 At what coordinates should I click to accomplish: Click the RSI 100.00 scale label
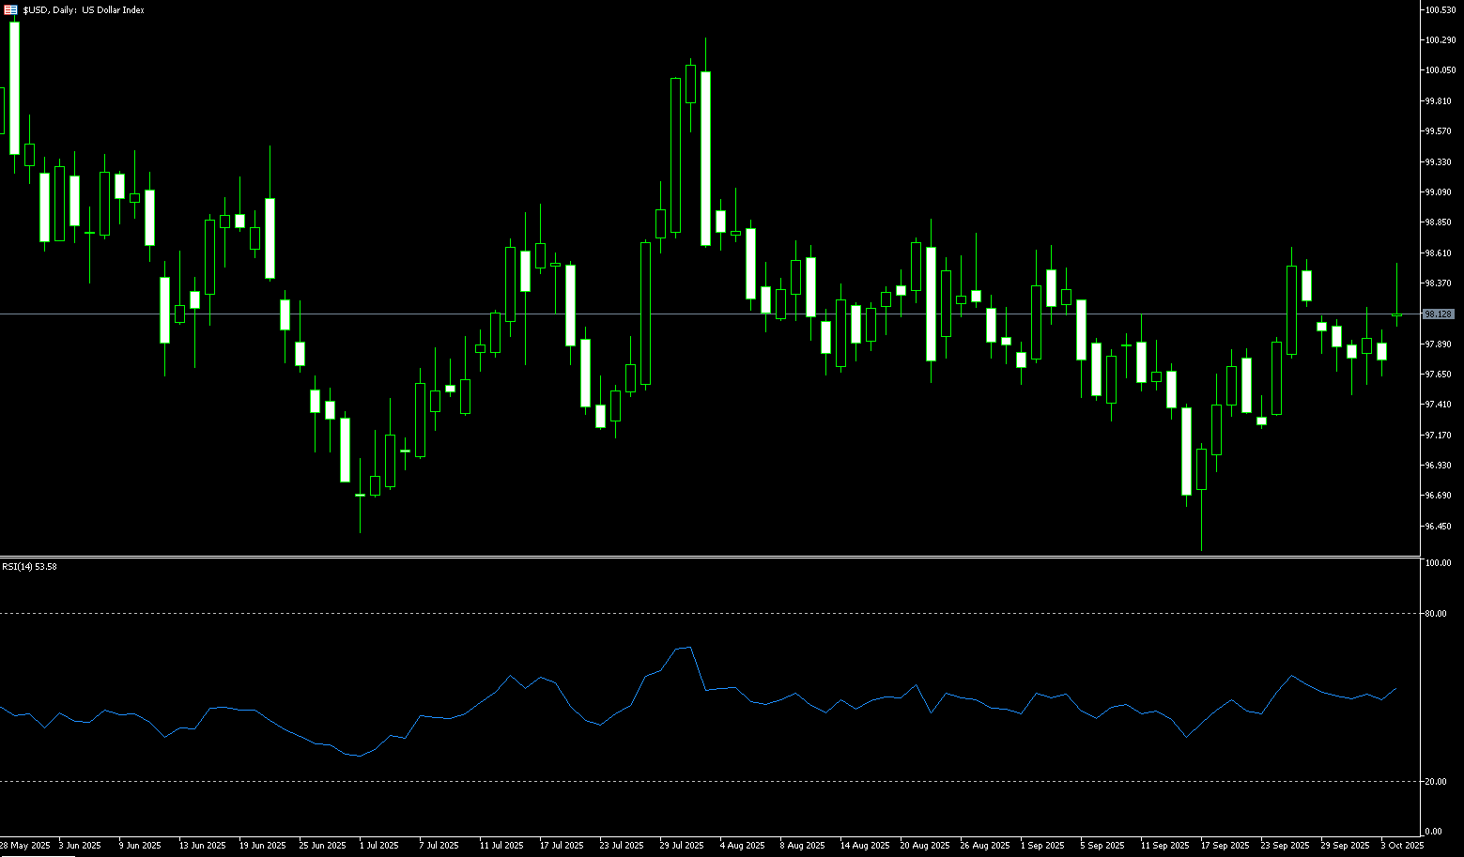click(x=1437, y=563)
